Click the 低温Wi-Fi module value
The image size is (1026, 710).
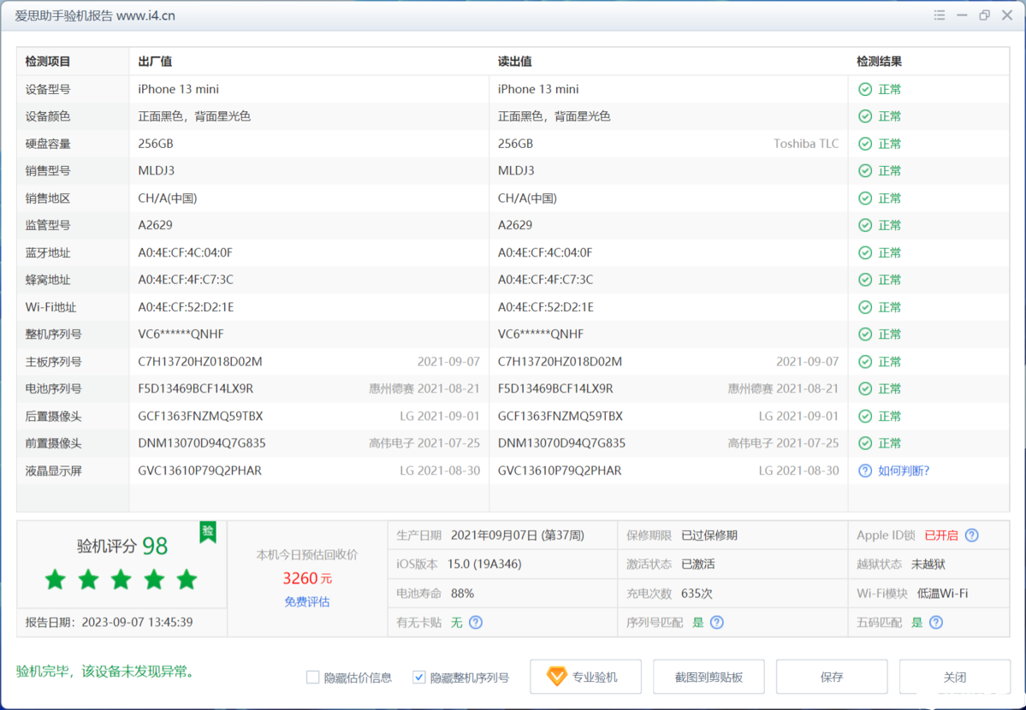click(942, 594)
